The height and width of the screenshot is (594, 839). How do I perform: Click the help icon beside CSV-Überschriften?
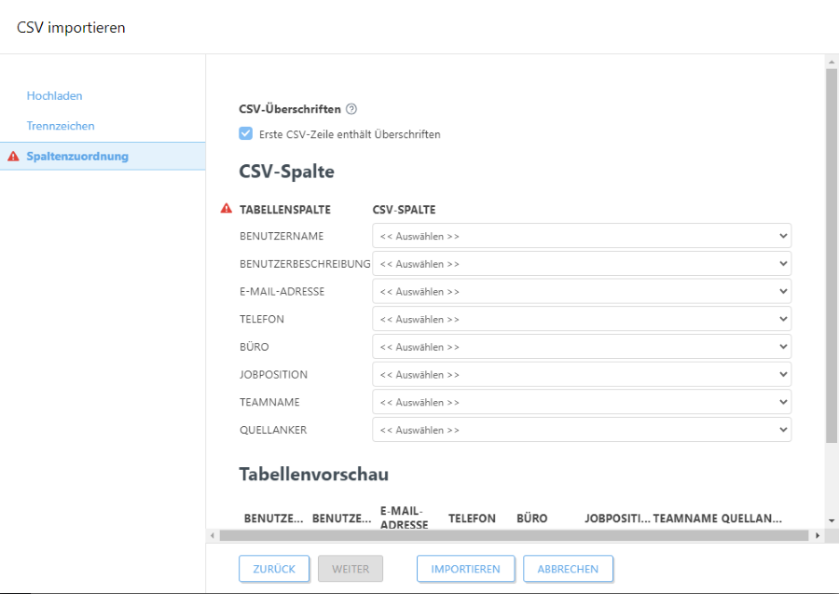click(351, 109)
